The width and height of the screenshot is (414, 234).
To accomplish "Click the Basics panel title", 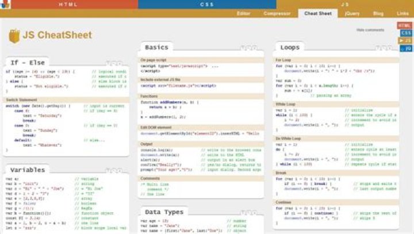I will click(156, 48).
